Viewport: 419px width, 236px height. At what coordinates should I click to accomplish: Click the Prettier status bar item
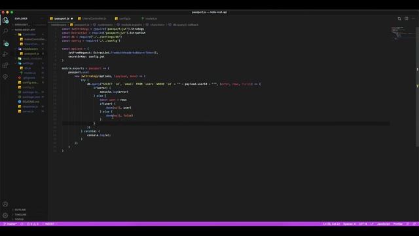[397, 224]
